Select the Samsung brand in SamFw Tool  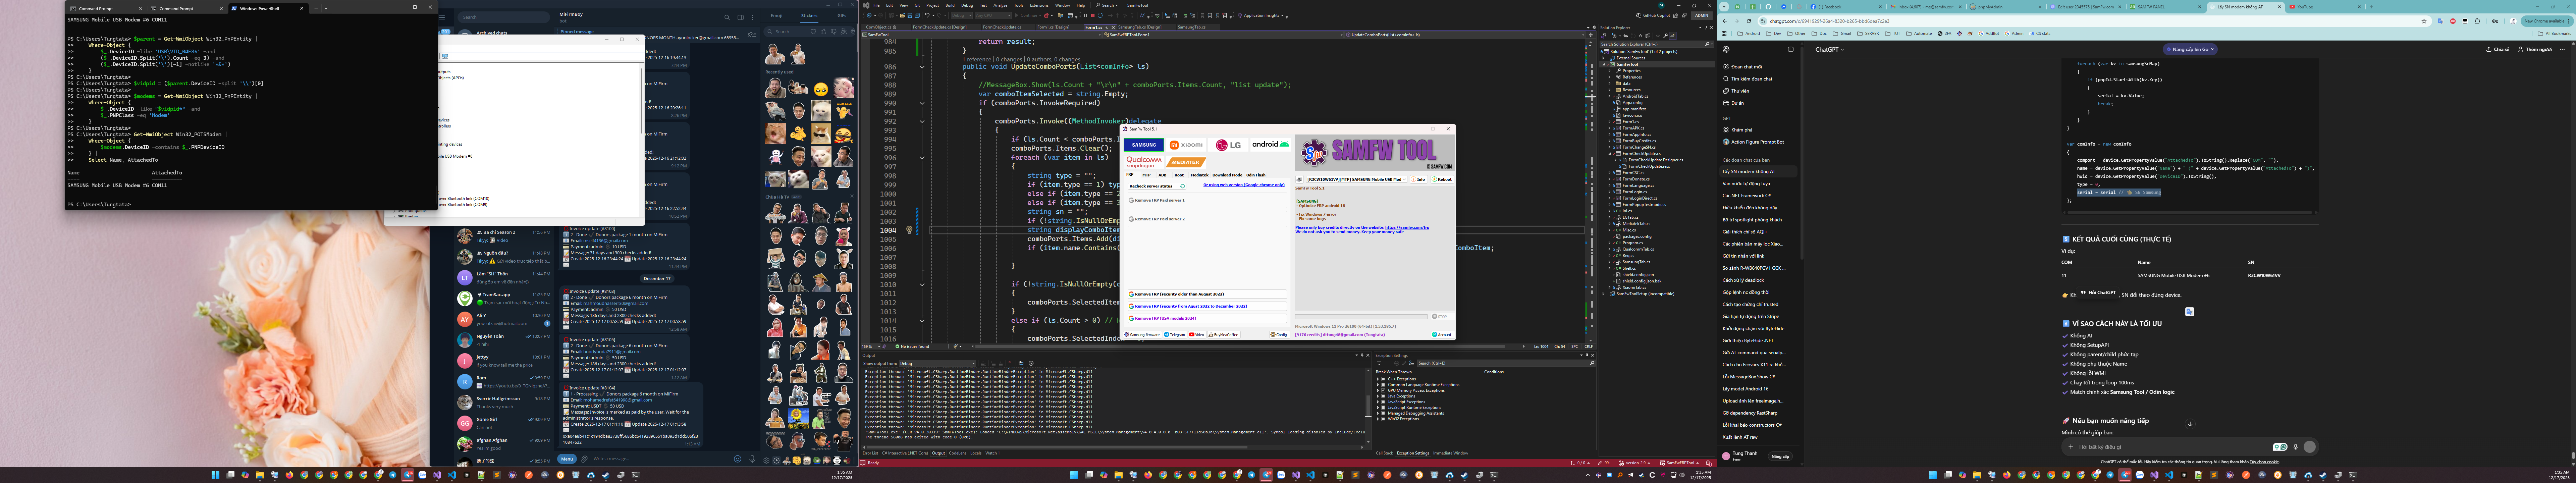click(1144, 145)
